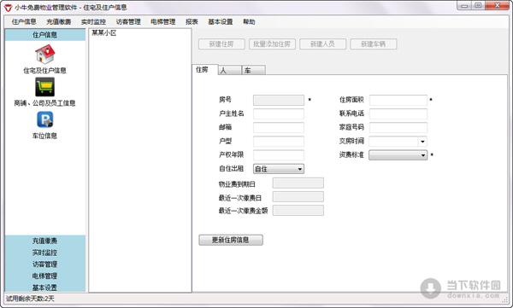513x308 pixels.
Task: Open the 帮助 menu
Action: pos(249,22)
